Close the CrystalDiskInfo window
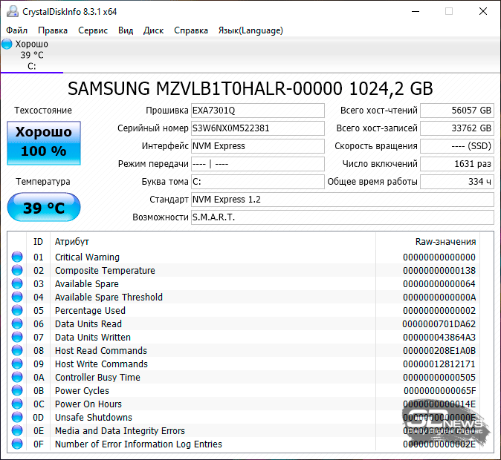 (x=483, y=11)
